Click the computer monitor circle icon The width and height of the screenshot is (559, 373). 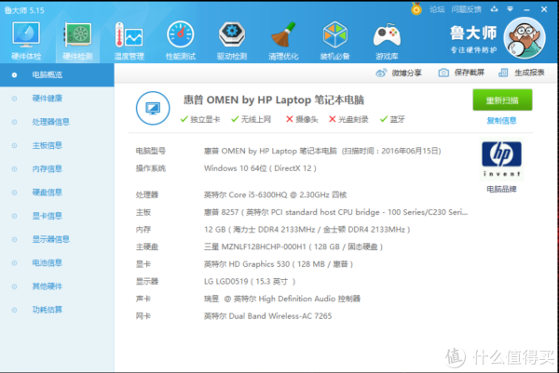[x=153, y=108]
